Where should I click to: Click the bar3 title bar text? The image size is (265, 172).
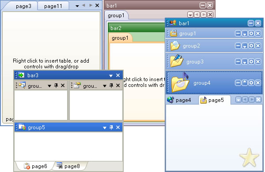click(33, 75)
